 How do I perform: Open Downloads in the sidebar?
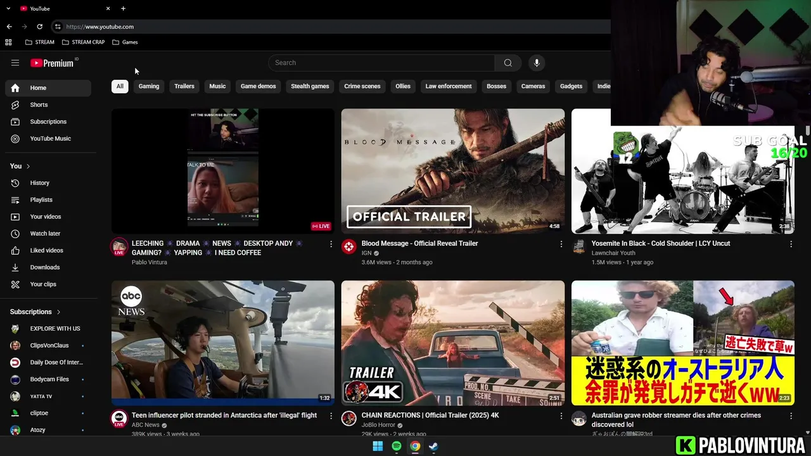48,267
